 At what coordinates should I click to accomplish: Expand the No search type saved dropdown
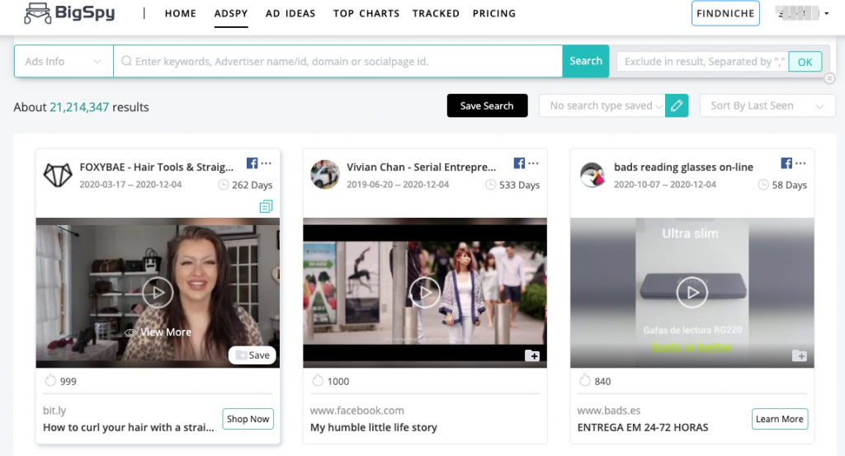602,106
